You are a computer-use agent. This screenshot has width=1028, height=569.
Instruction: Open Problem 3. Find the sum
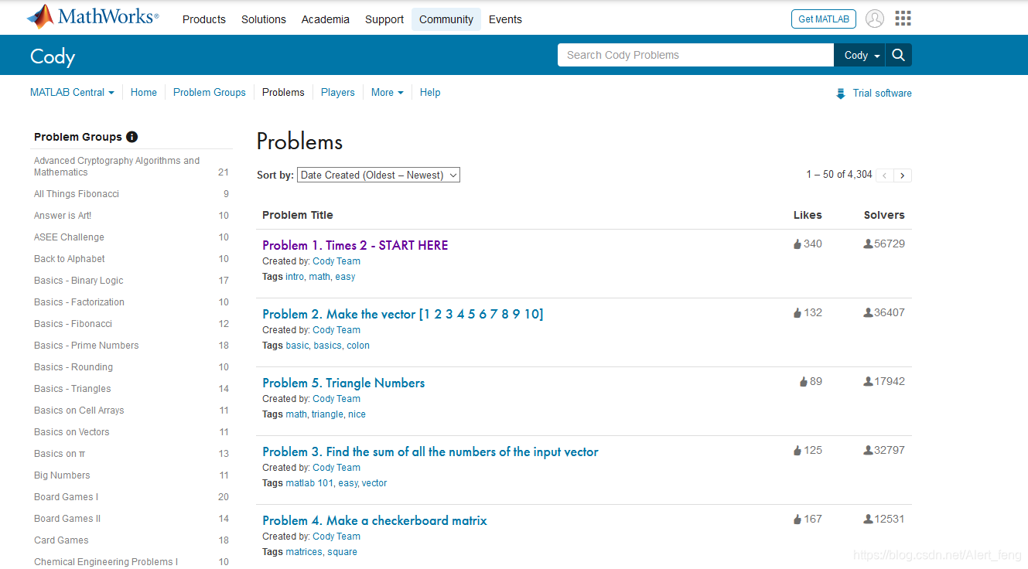[430, 451]
